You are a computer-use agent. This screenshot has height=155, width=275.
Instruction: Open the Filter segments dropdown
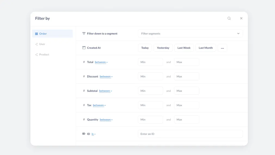pos(190,34)
